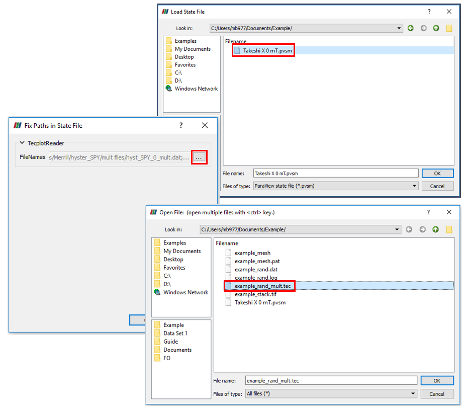Click the green up arrow in Open File dialog

(435, 229)
